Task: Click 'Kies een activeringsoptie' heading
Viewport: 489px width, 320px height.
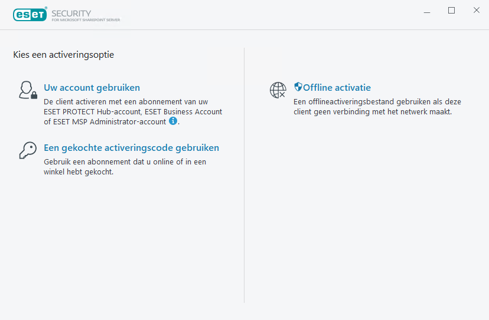Action: (x=64, y=54)
